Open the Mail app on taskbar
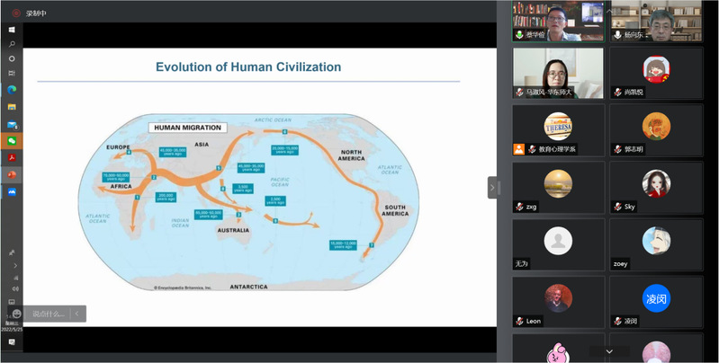Screen dimensions: 719x363 click(x=12, y=125)
